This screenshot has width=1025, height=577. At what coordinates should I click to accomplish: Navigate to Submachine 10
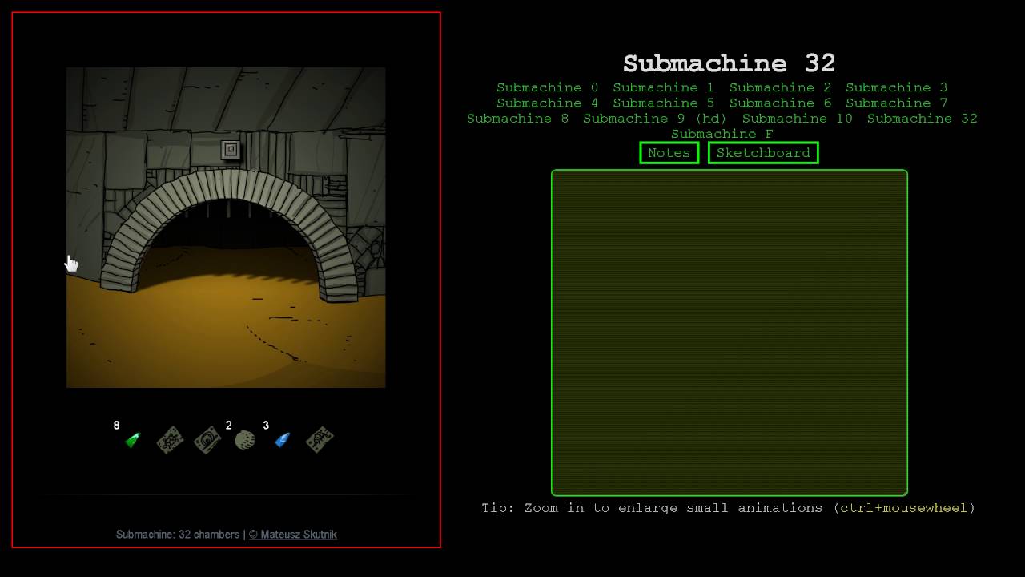tap(797, 118)
